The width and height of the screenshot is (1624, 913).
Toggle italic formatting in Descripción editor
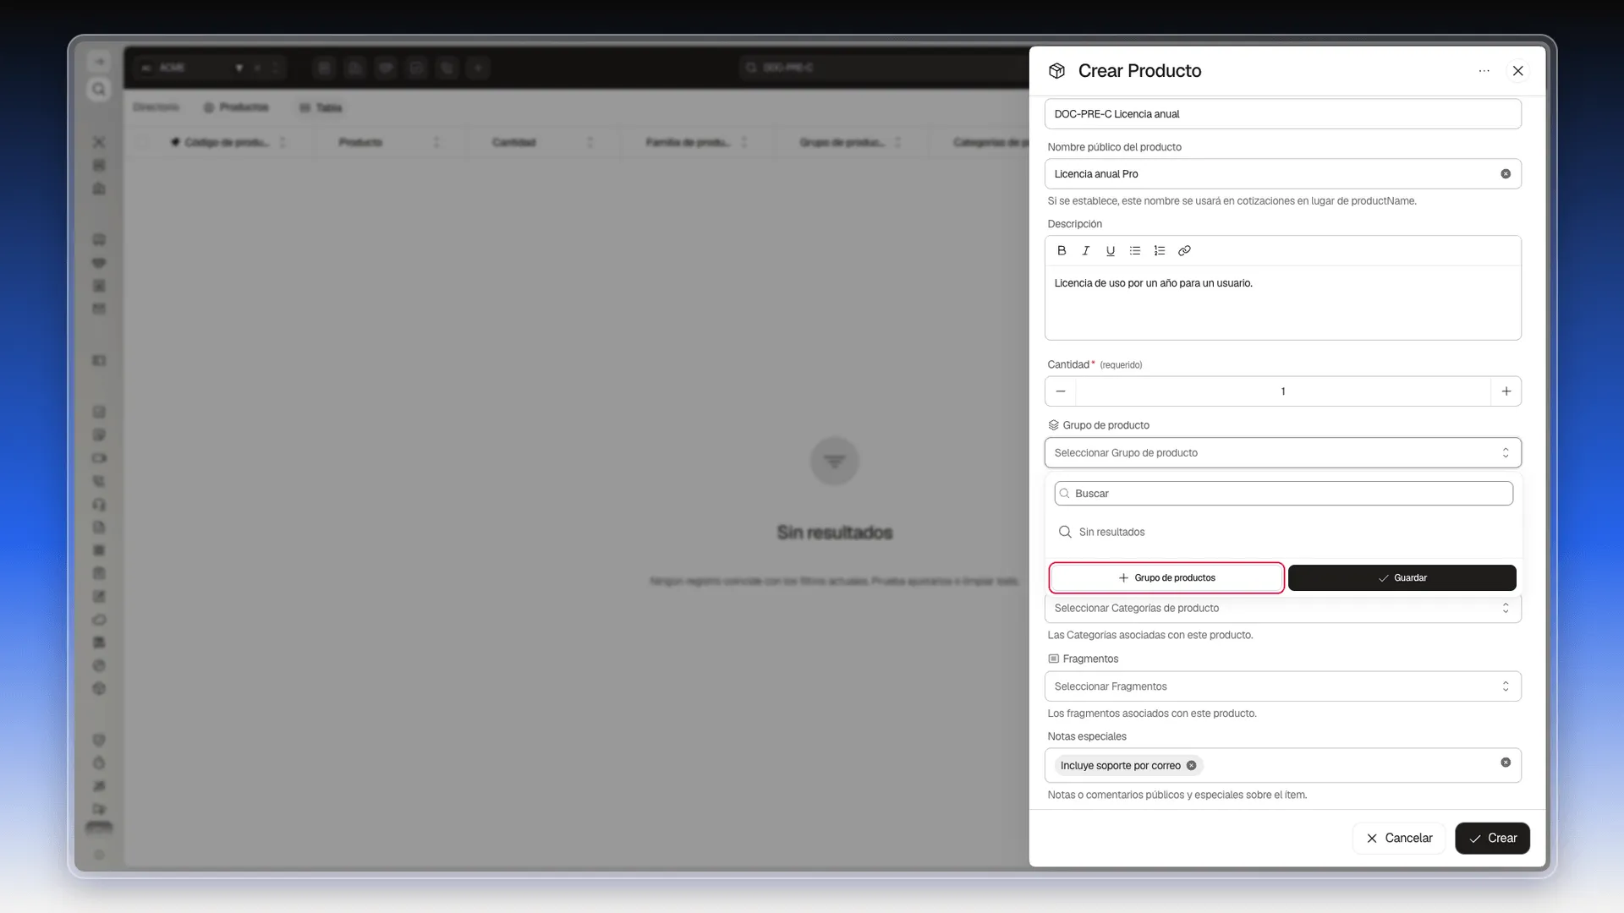pos(1086,250)
